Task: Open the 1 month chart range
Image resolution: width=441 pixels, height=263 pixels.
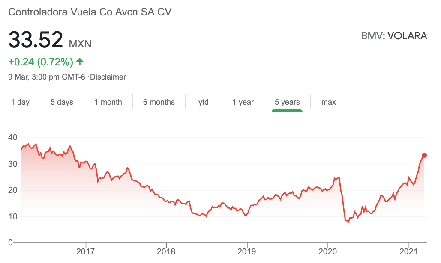Action: click(108, 102)
